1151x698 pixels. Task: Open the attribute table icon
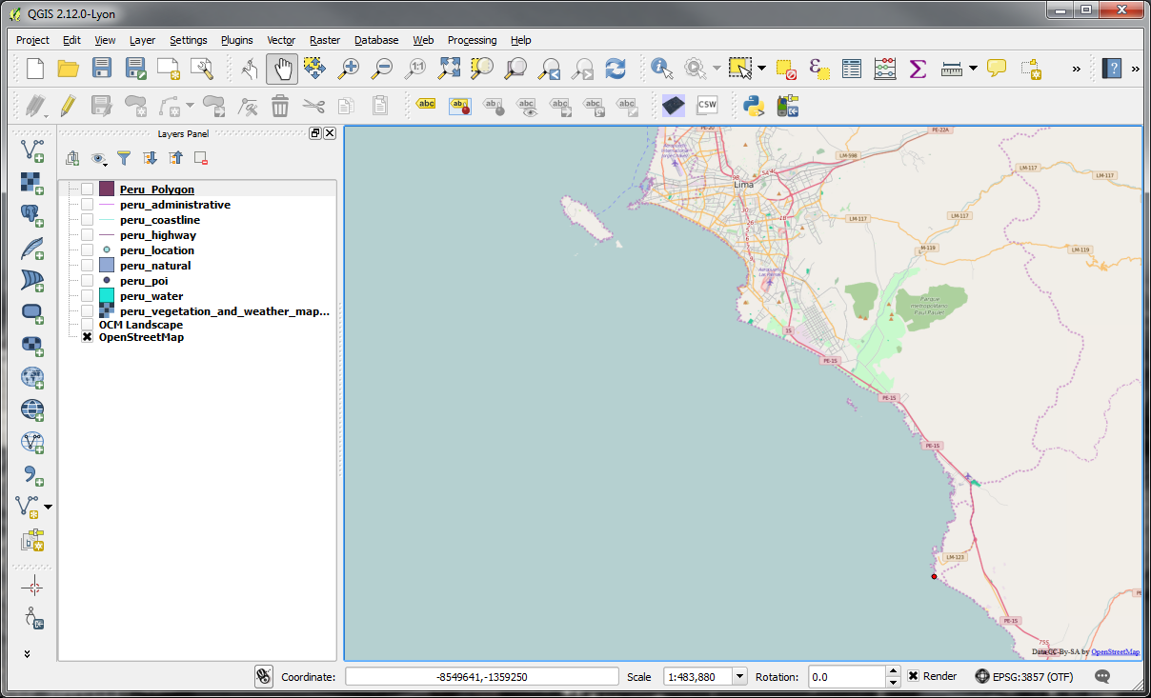click(852, 69)
